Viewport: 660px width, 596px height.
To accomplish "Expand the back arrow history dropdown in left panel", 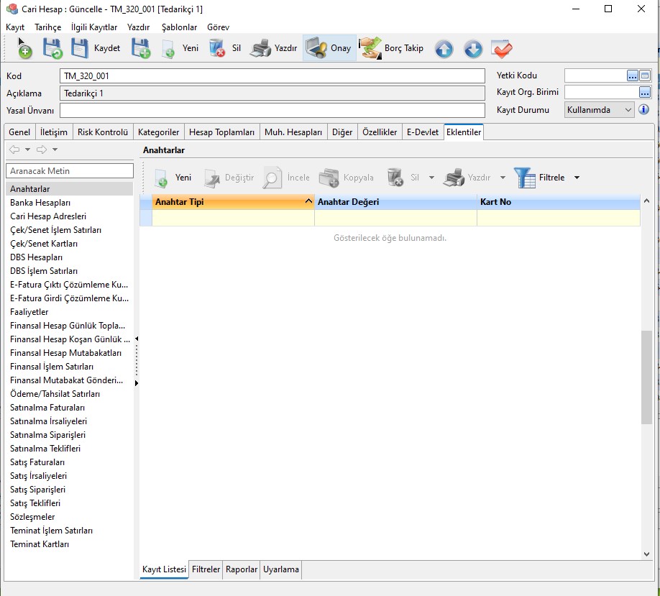I will (x=28, y=150).
